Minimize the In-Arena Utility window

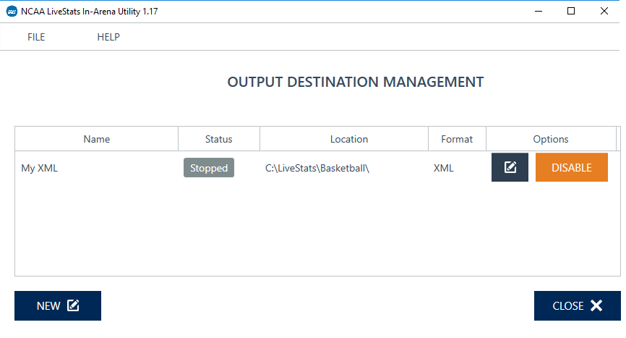click(x=539, y=11)
